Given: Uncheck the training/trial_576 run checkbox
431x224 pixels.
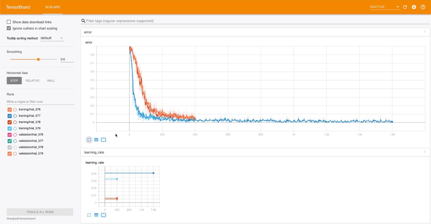Looking at the screenshot, I should pos(9,110).
